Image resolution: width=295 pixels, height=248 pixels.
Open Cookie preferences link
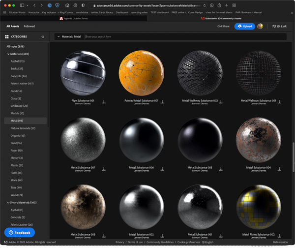(188, 242)
